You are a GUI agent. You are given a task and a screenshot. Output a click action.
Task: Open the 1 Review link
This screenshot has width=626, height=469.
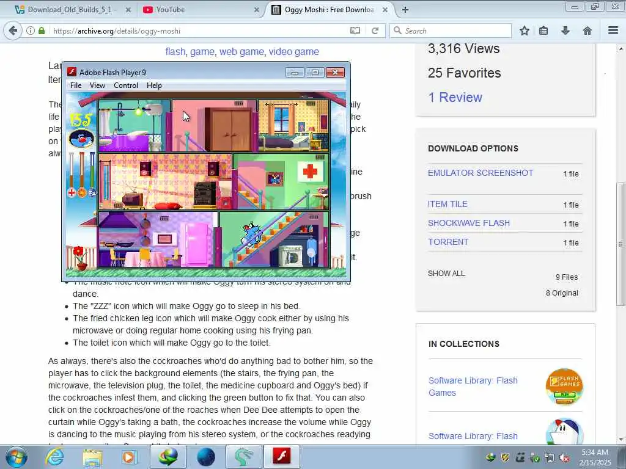point(455,97)
